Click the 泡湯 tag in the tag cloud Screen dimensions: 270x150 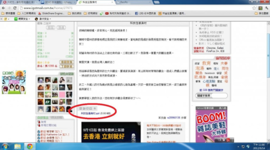200,68
